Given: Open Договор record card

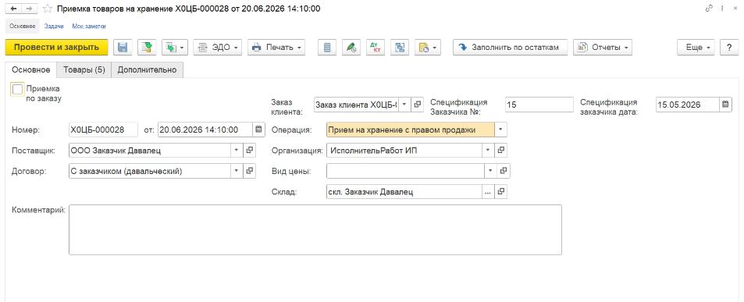Looking at the screenshot, I should 250,171.
